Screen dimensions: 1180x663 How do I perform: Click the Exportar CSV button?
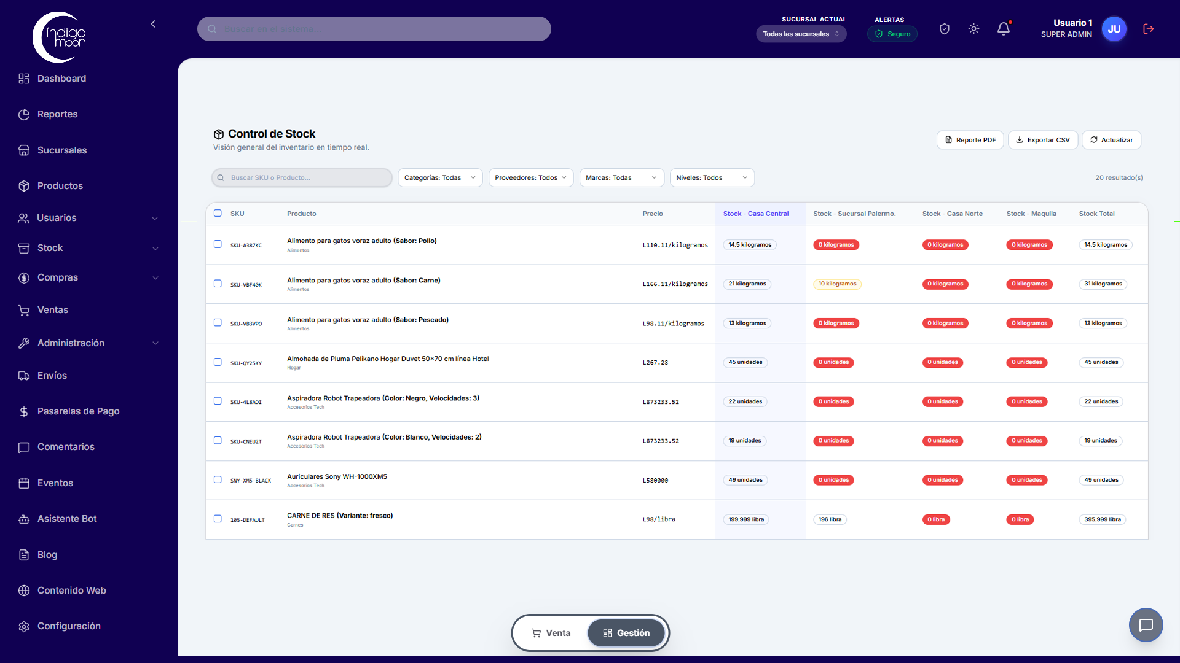[1042, 139]
